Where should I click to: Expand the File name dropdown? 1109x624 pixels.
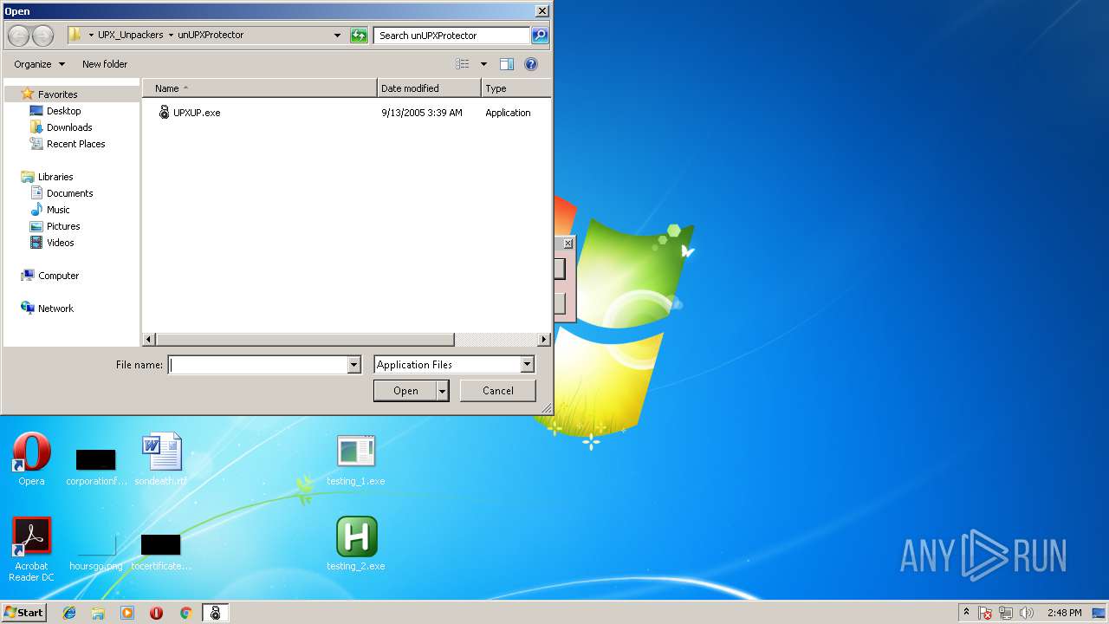353,365
